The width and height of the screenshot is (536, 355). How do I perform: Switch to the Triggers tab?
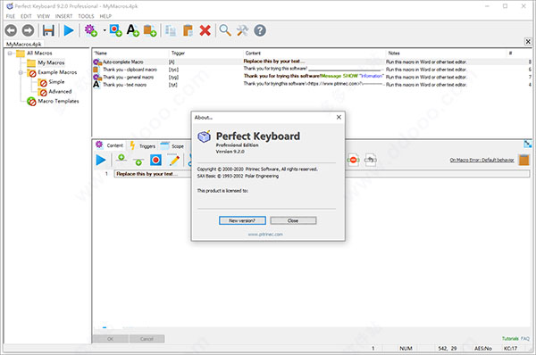point(143,146)
